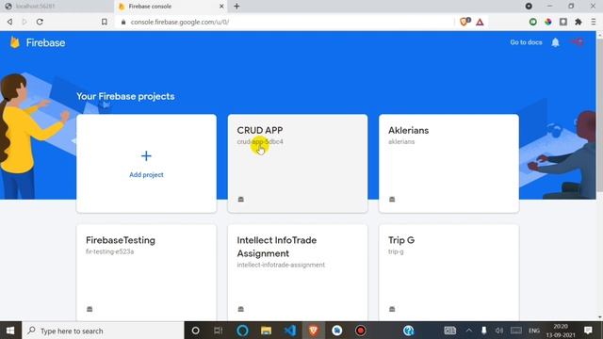This screenshot has height=339, width=603.
Task: Open notifications bell in Firebase header
Action: (x=555, y=42)
